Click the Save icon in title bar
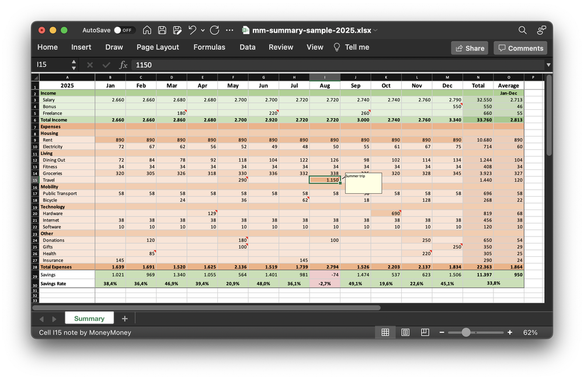 click(162, 30)
